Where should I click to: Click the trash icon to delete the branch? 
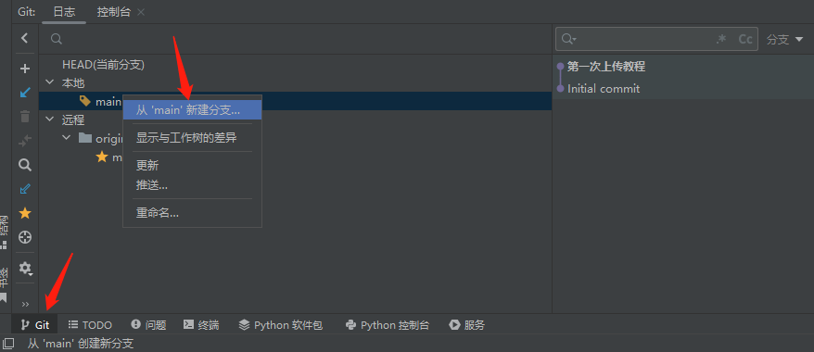click(x=24, y=117)
